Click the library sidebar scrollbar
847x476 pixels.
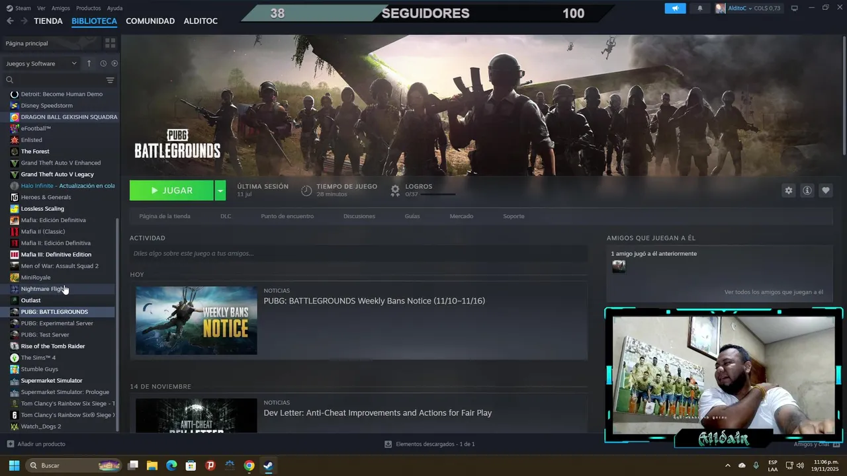[118, 325]
